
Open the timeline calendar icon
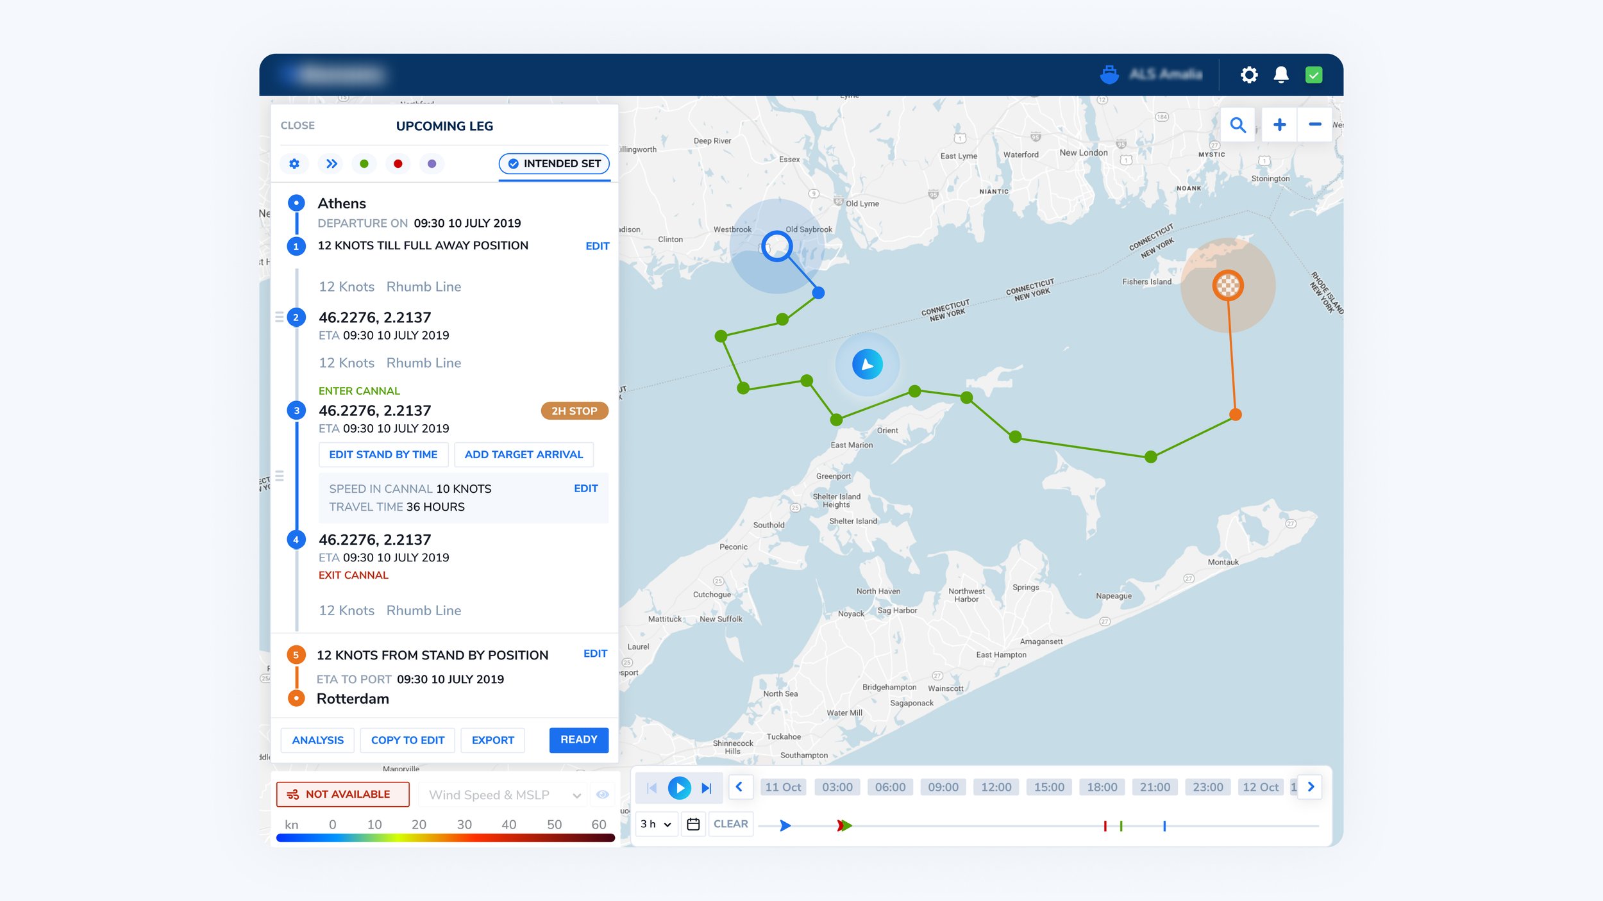click(x=693, y=824)
